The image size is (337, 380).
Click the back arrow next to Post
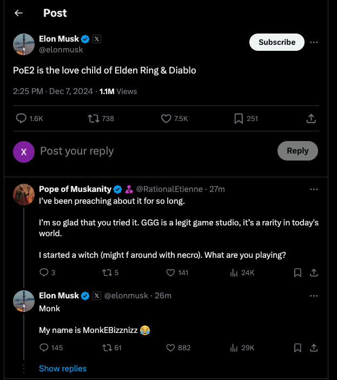[x=19, y=13]
